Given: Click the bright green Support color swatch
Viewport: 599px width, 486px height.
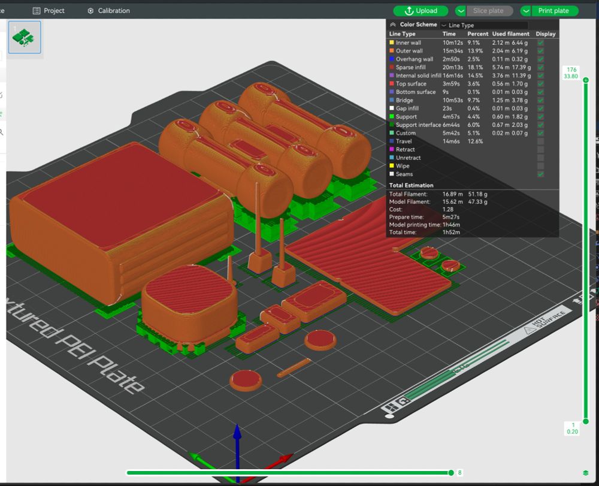Looking at the screenshot, I should pos(392,116).
